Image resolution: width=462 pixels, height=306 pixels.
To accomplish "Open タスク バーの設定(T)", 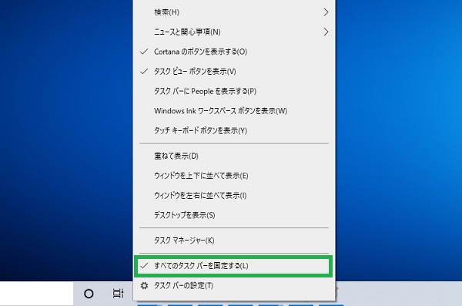I will coord(234,286).
